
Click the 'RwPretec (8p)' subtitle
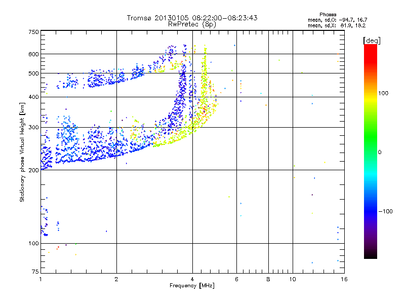[x=192, y=24]
